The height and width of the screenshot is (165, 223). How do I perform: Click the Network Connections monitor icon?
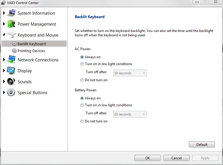[x=11, y=59]
